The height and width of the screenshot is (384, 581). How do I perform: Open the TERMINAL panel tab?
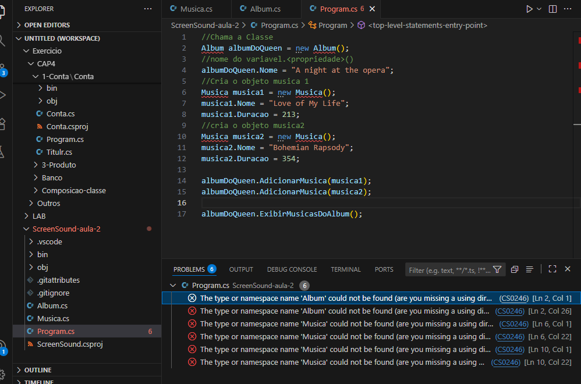(x=346, y=269)
